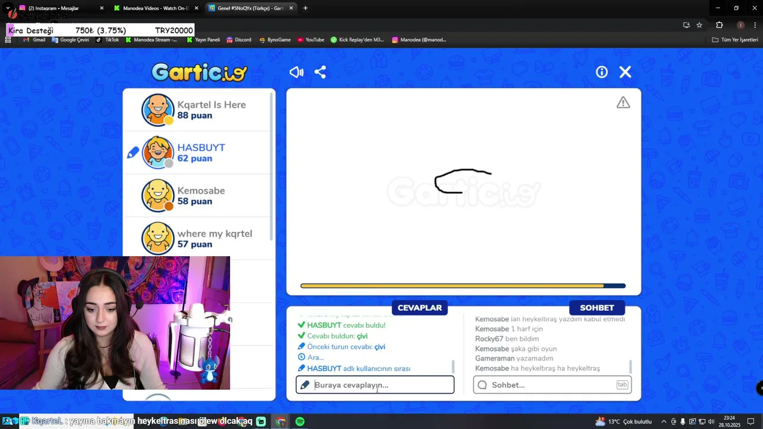Open the Gmail bookmark
The height and width of the screenshot is (429, 763).
(x=35, y=40)
